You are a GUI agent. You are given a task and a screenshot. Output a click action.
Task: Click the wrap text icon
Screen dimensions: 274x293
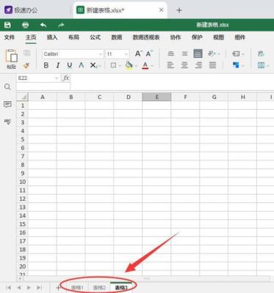[x=236, y=53]
